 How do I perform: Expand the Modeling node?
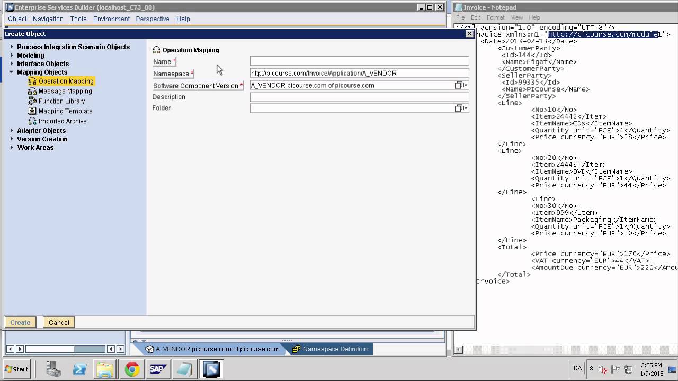pyautogui.click(x=12, y=55)
